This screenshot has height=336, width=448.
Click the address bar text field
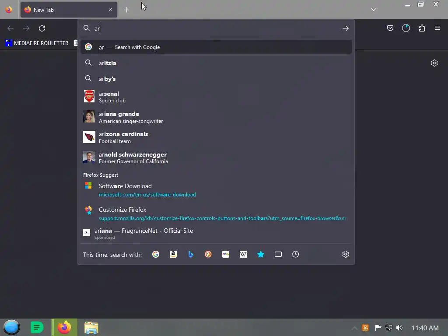(217, 28)
